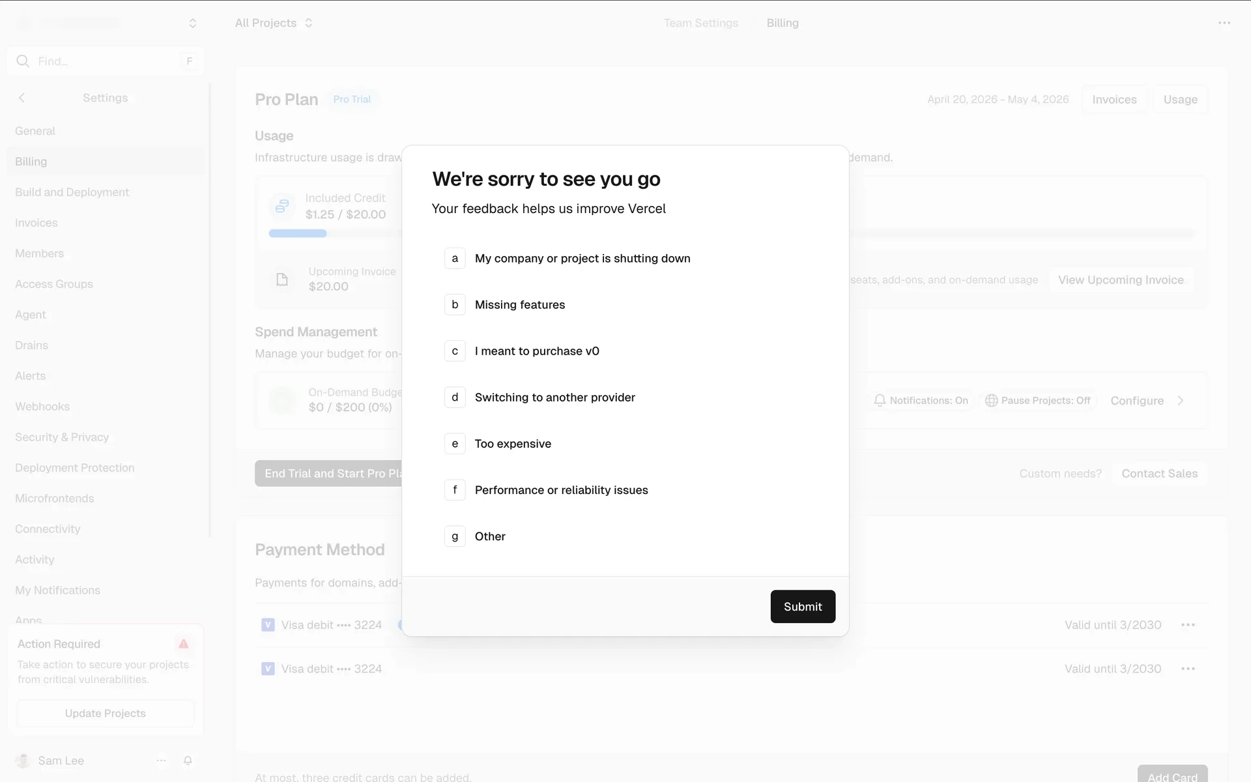Open Connectivity settings
Screen dimensions: 1251x782
click(x=106, y=529)
